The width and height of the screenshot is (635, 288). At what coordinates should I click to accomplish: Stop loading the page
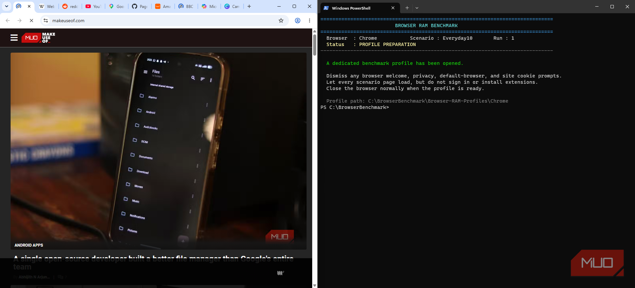click(x=31, y=21)
